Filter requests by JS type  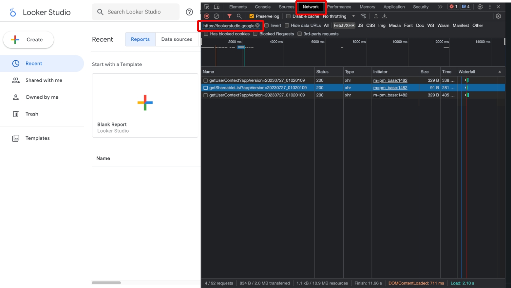(x=360, y=25)
